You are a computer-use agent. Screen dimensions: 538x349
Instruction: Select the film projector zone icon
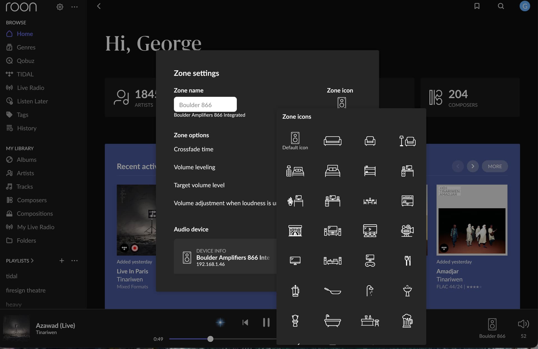(x=407, y=231)
